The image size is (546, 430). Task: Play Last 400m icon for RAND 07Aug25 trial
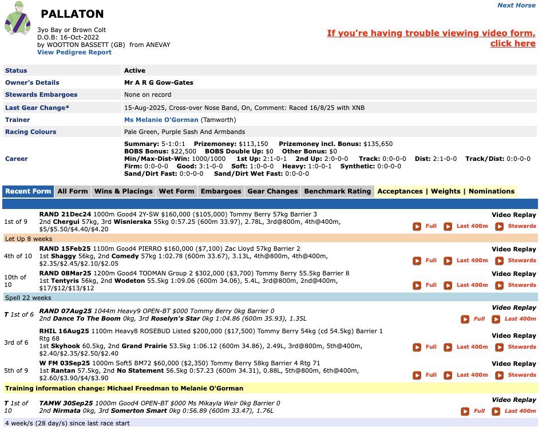(496, 319)
